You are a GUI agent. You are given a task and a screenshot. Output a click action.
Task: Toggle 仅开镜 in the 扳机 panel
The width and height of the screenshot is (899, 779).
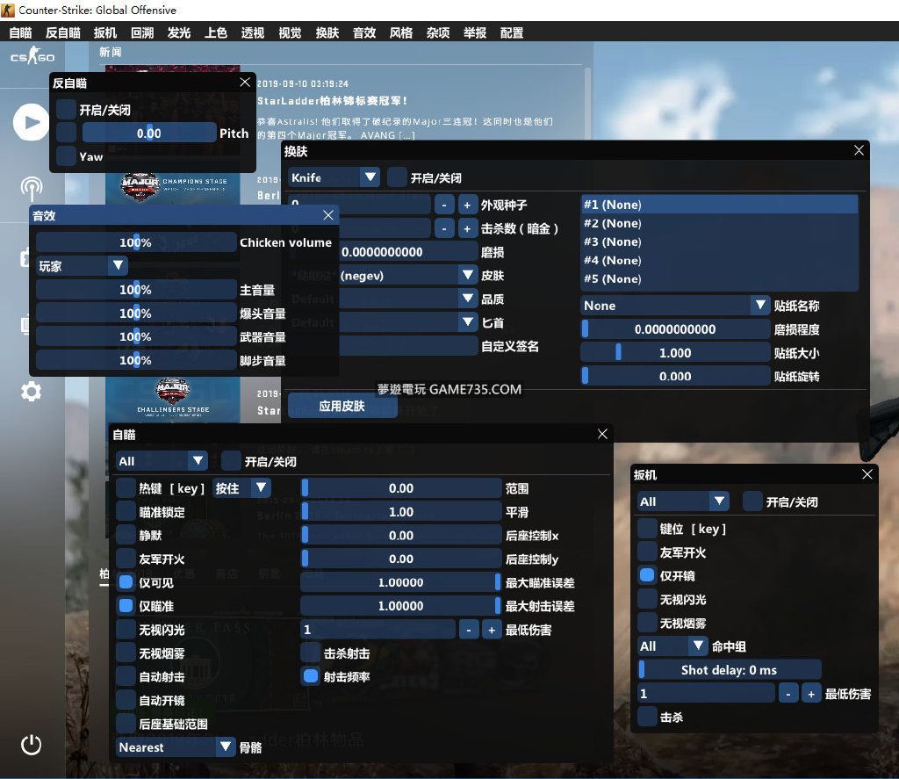pos(647,576)
